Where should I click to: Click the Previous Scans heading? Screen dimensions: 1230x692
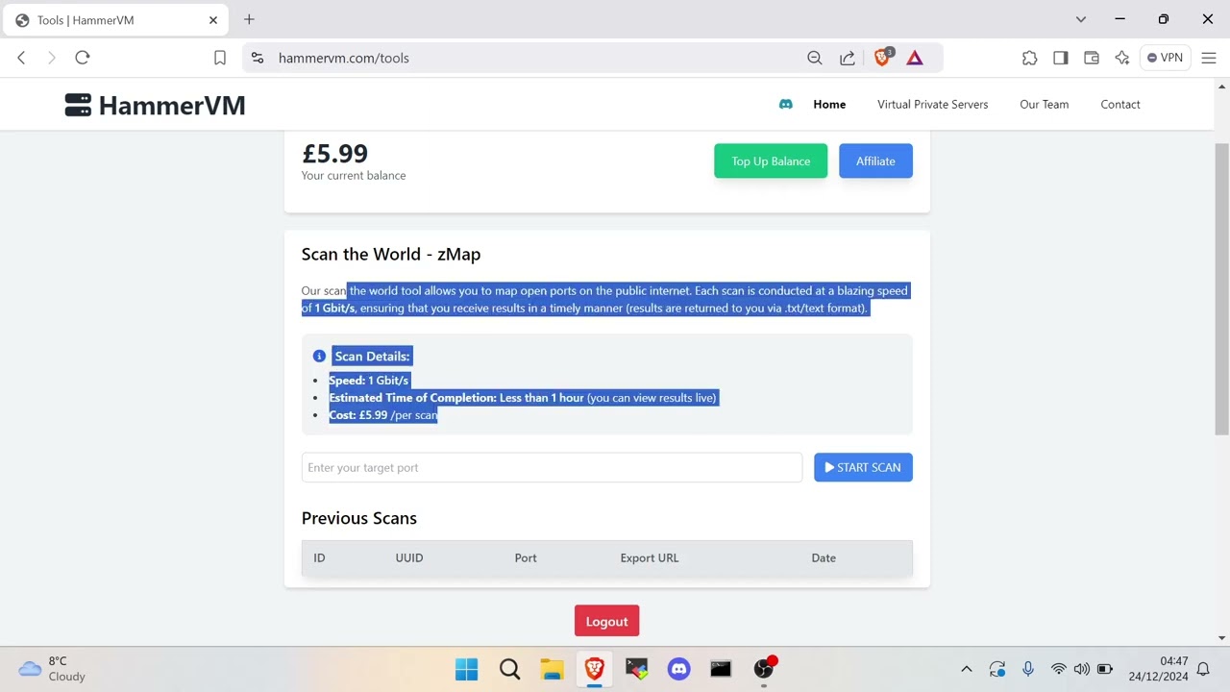tap(359, 518)
